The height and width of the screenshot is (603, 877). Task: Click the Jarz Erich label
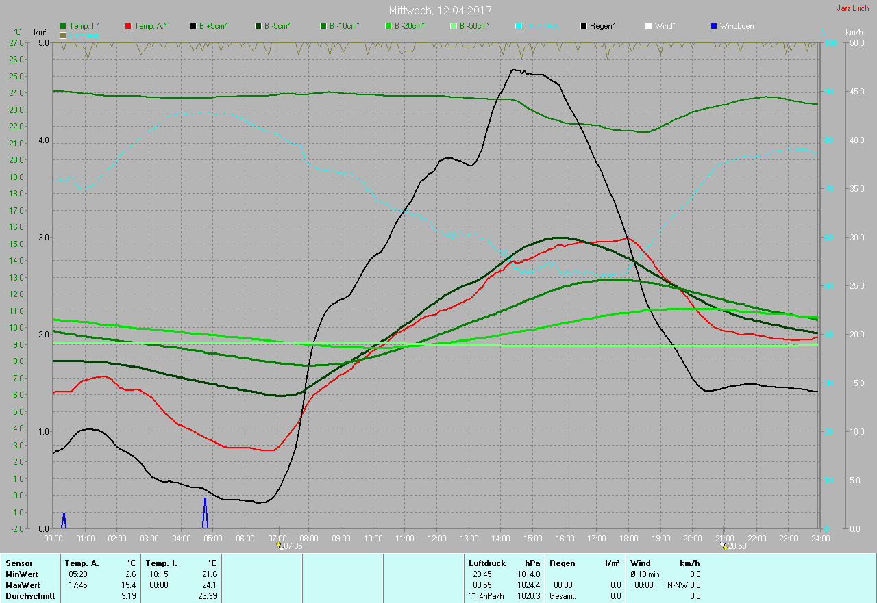pyautogui.click(x=854, y=9)
